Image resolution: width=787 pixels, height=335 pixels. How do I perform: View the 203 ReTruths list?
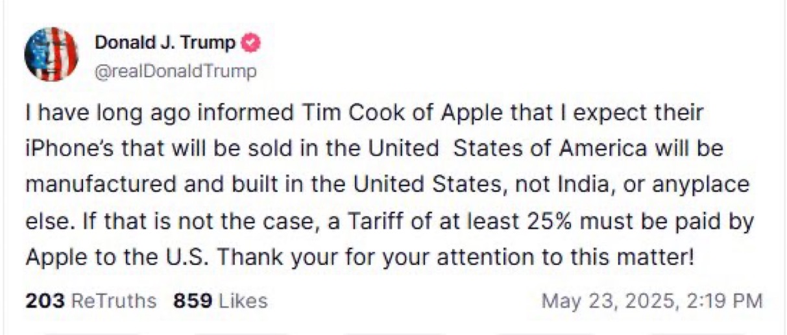tap(91, 301)
